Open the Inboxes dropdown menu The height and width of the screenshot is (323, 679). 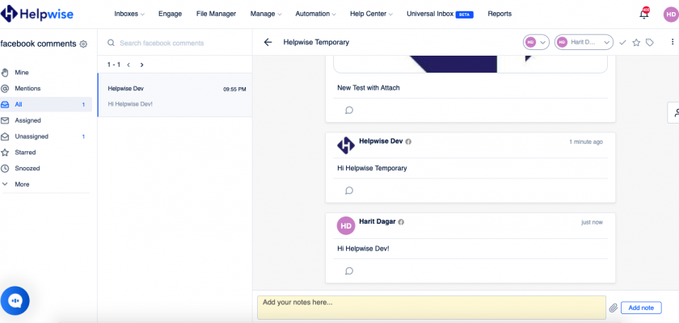click(x=129, y=14)
